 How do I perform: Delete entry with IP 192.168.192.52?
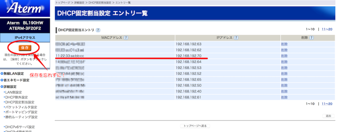[x=284, y=74]
